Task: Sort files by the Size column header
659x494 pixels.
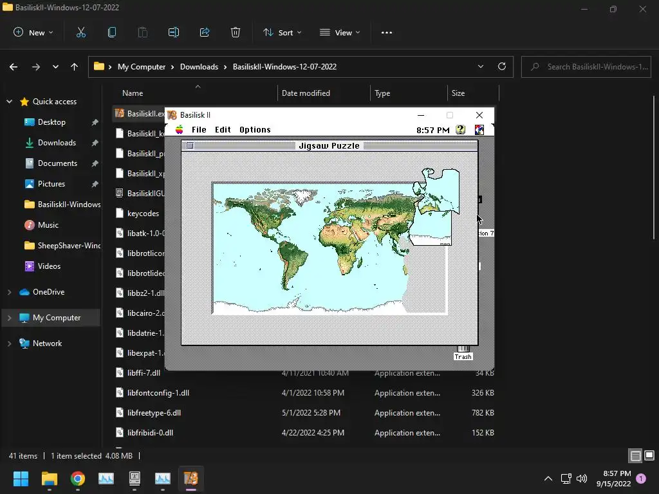Action: [473, 93]
